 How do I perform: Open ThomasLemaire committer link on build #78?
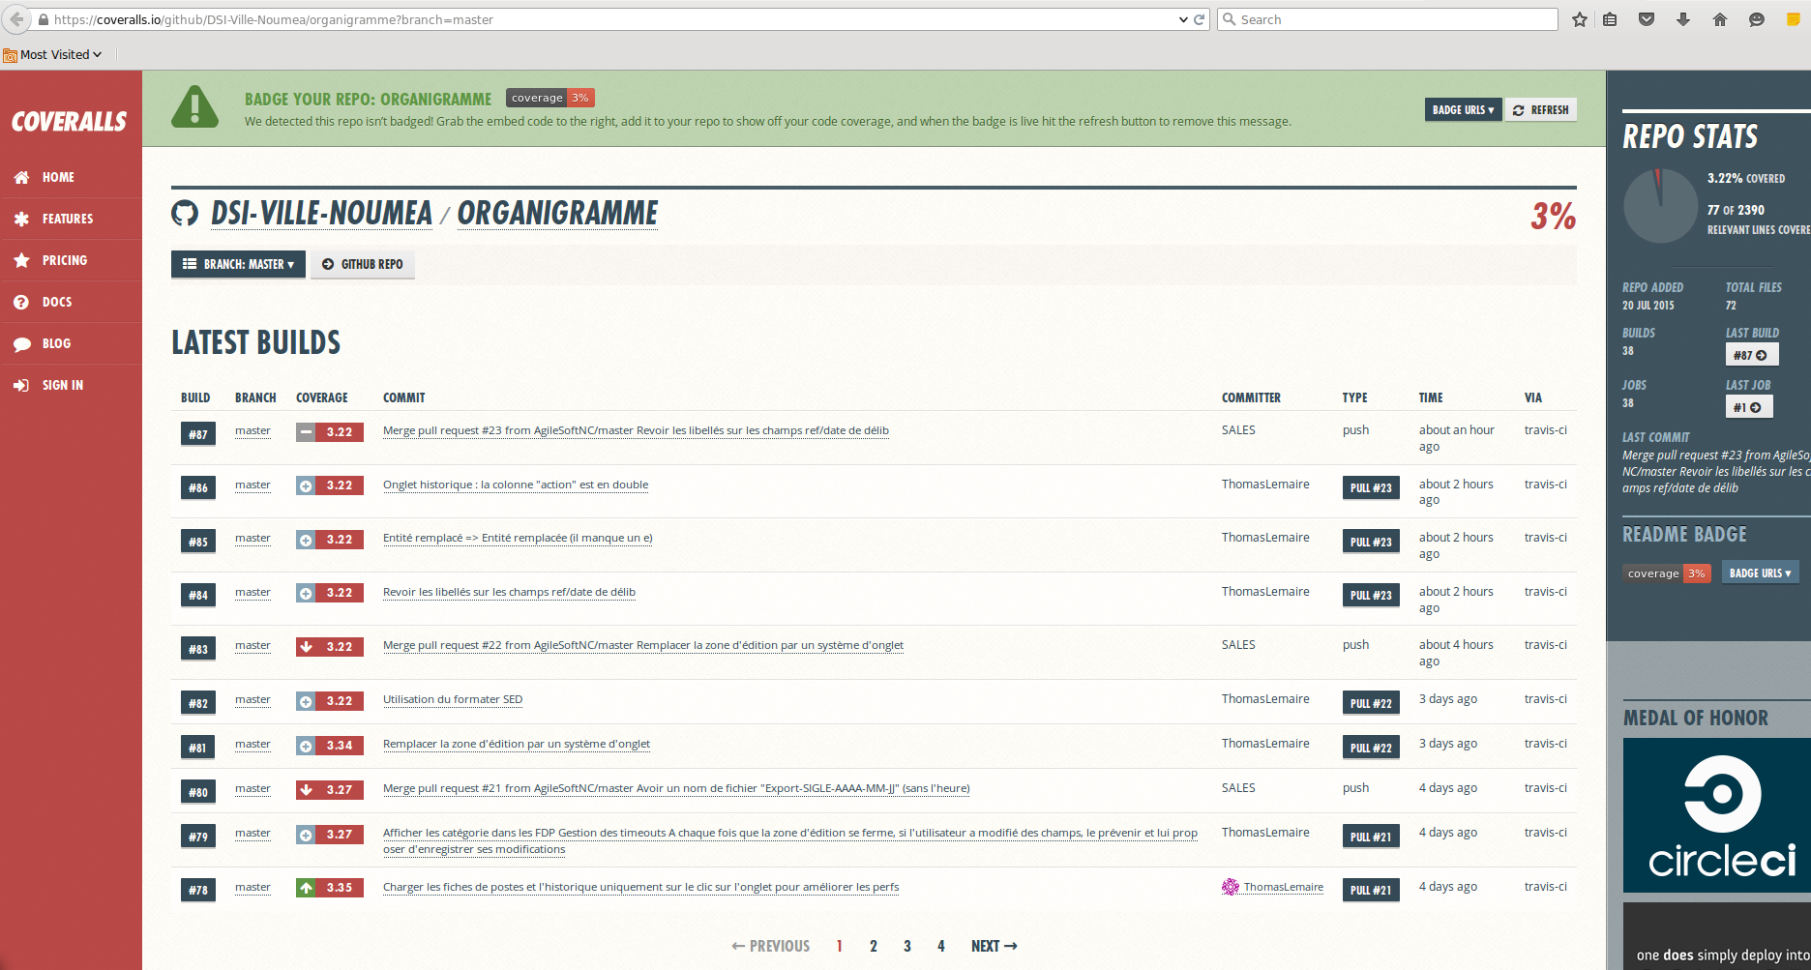tap(1283, 887)
